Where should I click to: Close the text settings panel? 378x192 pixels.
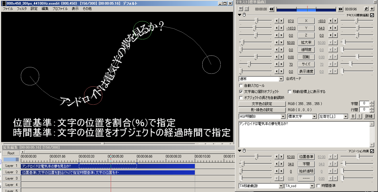[x=375, y=2]
